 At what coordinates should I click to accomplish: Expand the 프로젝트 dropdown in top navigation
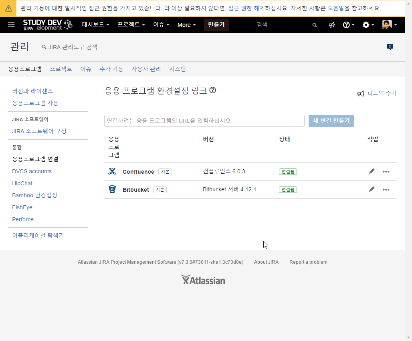click(x=131, y=25)
